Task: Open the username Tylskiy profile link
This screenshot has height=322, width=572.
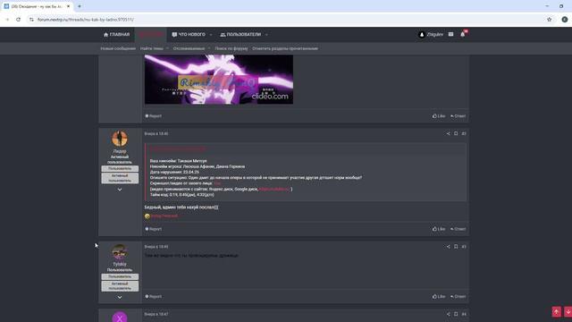Action: pos(120,264)
